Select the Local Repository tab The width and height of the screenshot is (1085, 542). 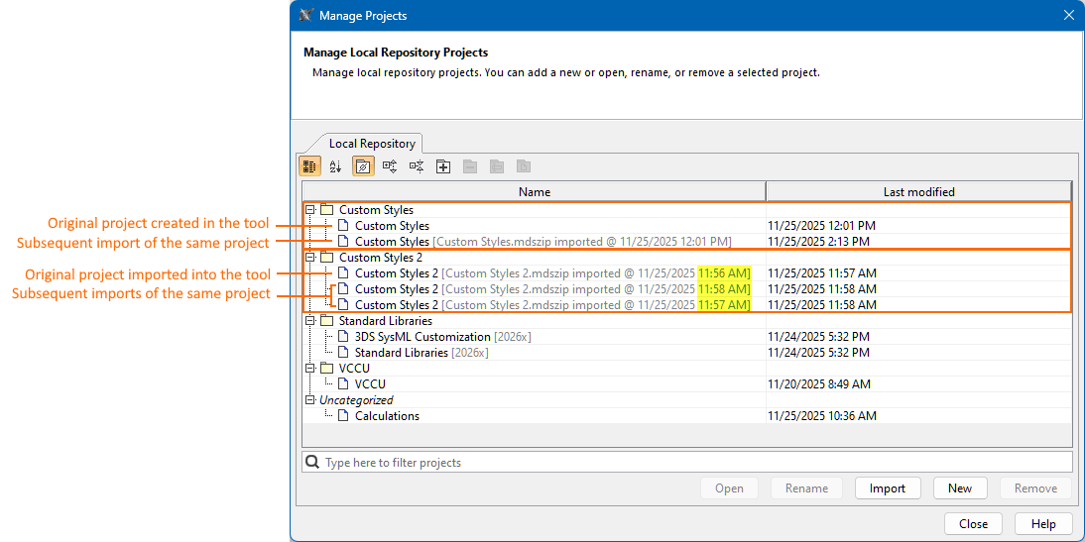372,144
